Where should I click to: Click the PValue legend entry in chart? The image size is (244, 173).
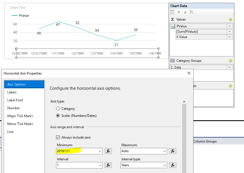click(20, 16)
